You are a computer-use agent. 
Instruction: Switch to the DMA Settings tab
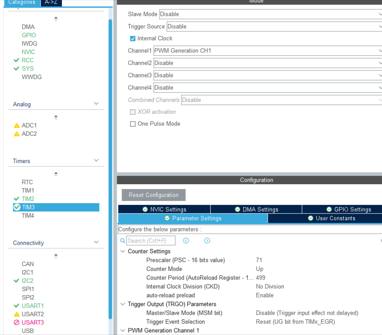(x=256, y=209)
